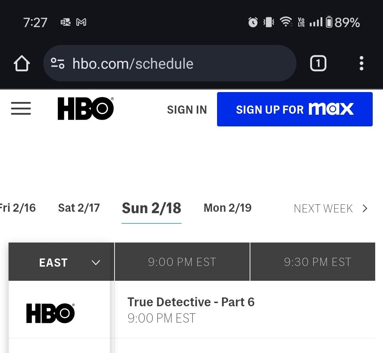Click the SIGN IN link
The height and width of the screenshot is (353, 383).
coord(187,110)
